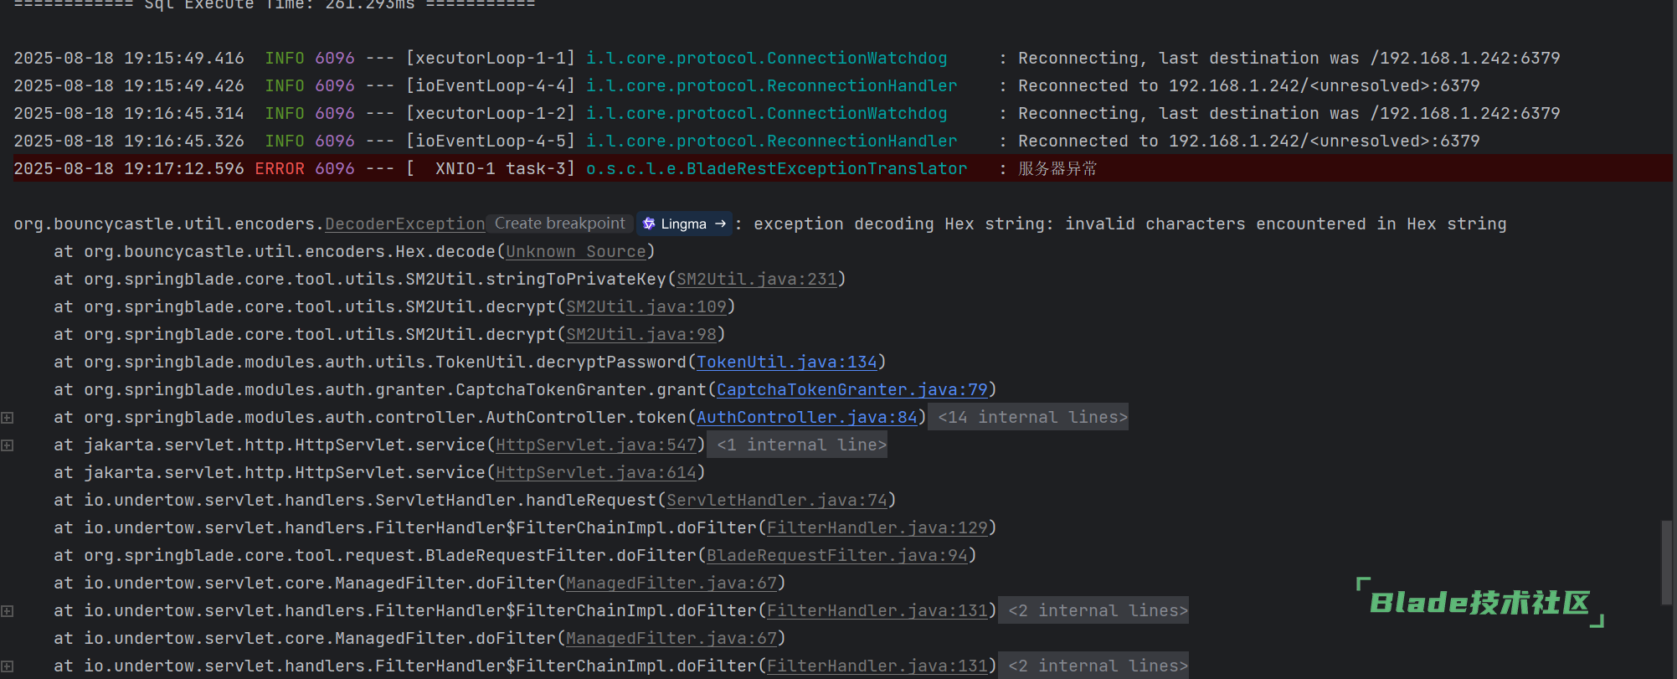Navigate to FilterHandler.java:129 link
1677x679 pixels.
(877, 527)
